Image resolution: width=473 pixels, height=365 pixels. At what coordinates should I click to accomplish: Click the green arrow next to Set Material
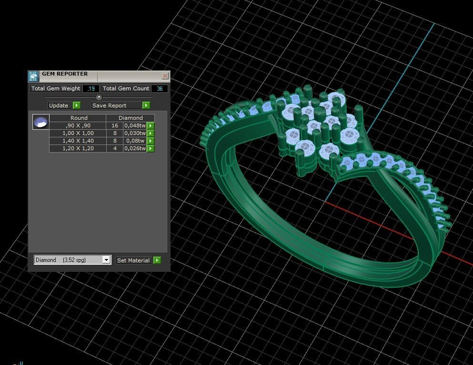(x=157, y=260)
